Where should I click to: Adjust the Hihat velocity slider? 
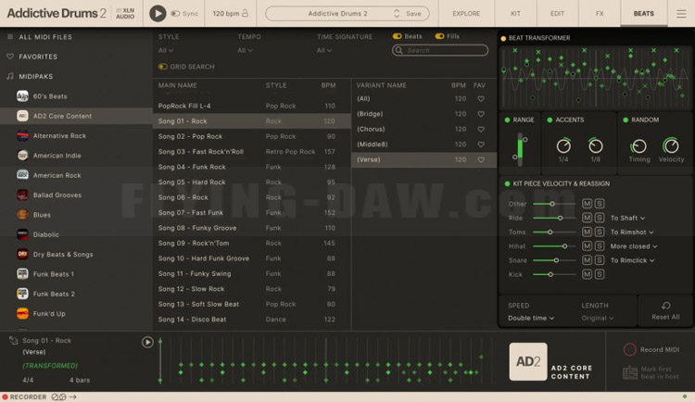(554, 246)
